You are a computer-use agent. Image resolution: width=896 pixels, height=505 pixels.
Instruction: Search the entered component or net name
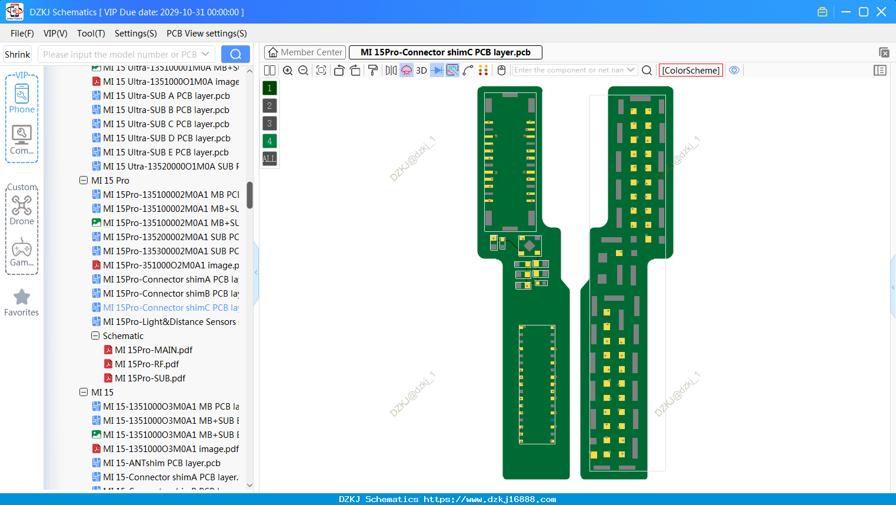647,70
